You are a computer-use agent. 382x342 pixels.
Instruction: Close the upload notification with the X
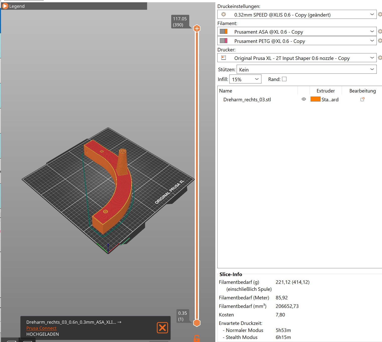pyautogui.click(x=162, y=328)
